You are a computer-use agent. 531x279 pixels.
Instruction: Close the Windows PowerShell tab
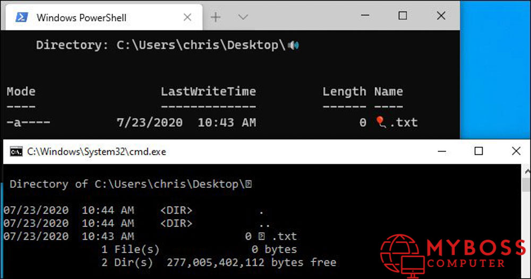187,18
